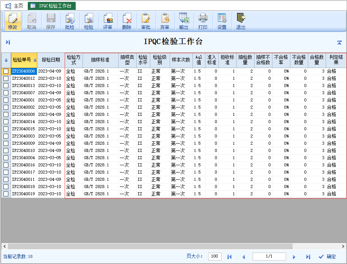Click the 主页 tab tree icon
This screenshot has width=347, height=264.
(x=8, y=6)
